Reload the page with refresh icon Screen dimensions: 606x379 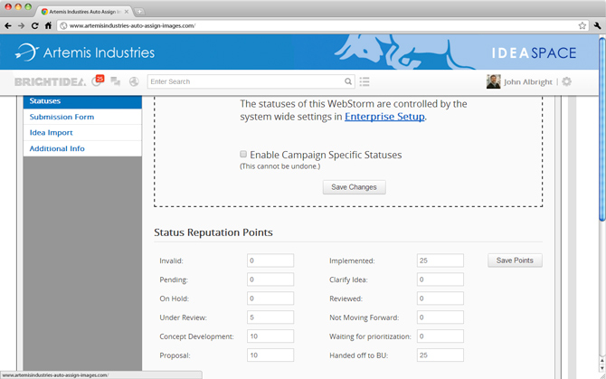(x=34, y=25)
